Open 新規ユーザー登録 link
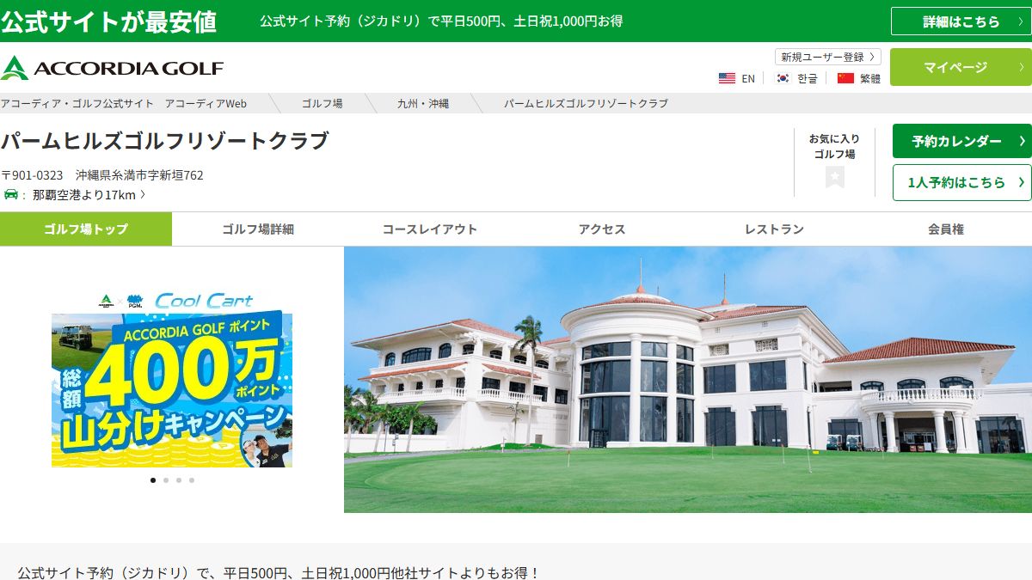Screen dimensions: 1032x580 click(828, 57)
